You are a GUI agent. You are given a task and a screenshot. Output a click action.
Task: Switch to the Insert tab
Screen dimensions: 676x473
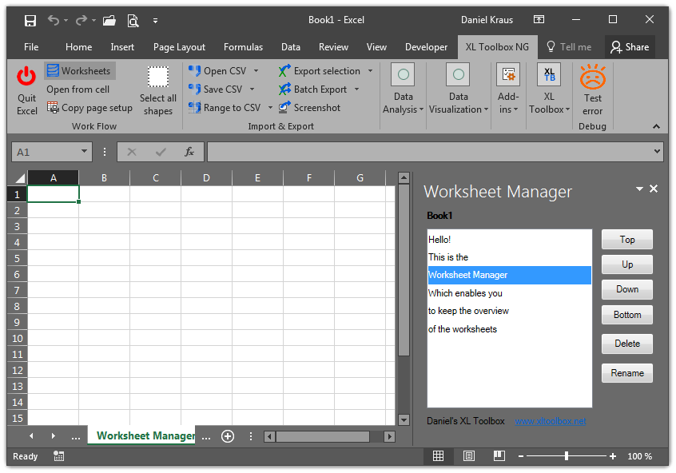[122, 47]
